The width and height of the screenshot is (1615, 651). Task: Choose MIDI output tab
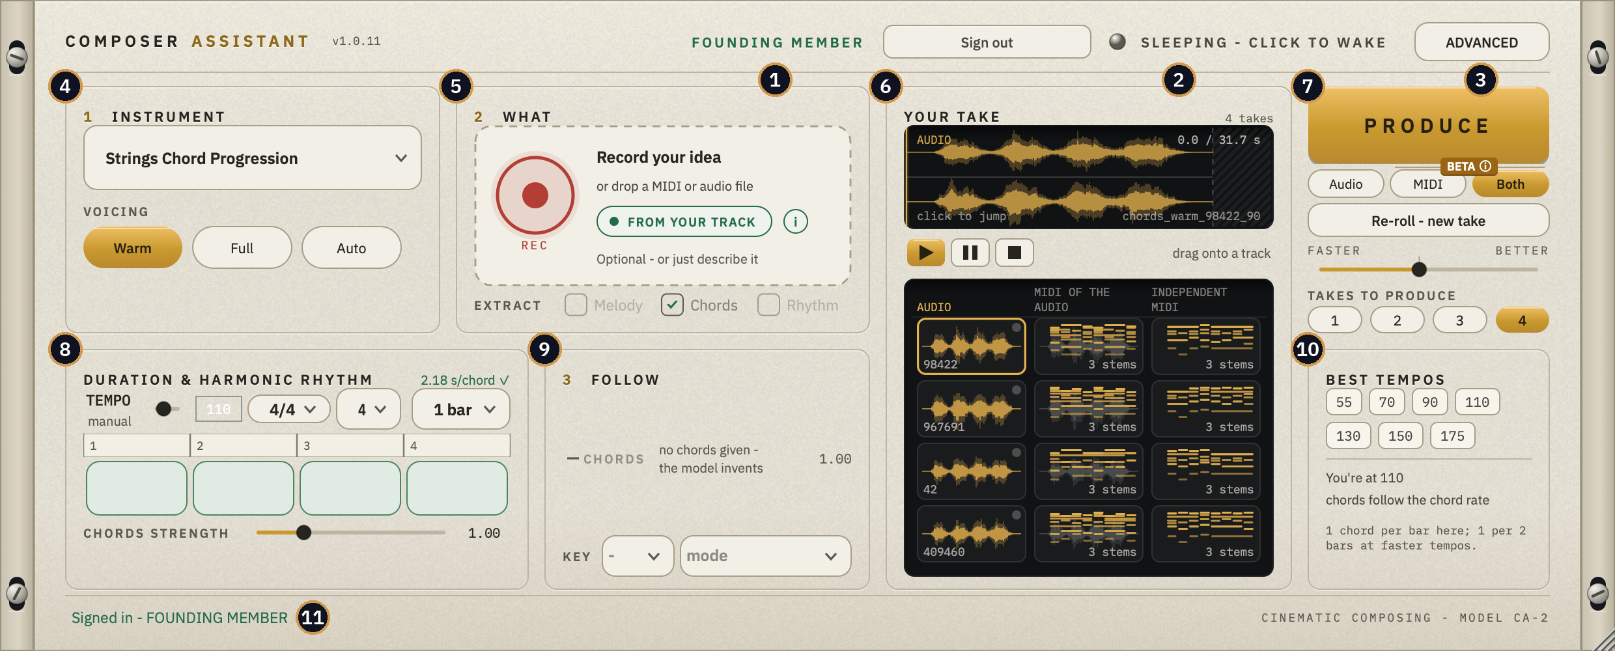click(x=1428, y=184)
